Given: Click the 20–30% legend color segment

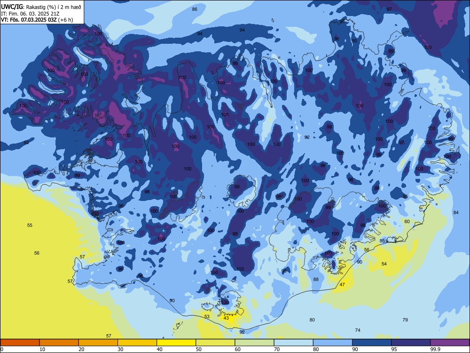Looking at the screenshot, I should (98, 343).
